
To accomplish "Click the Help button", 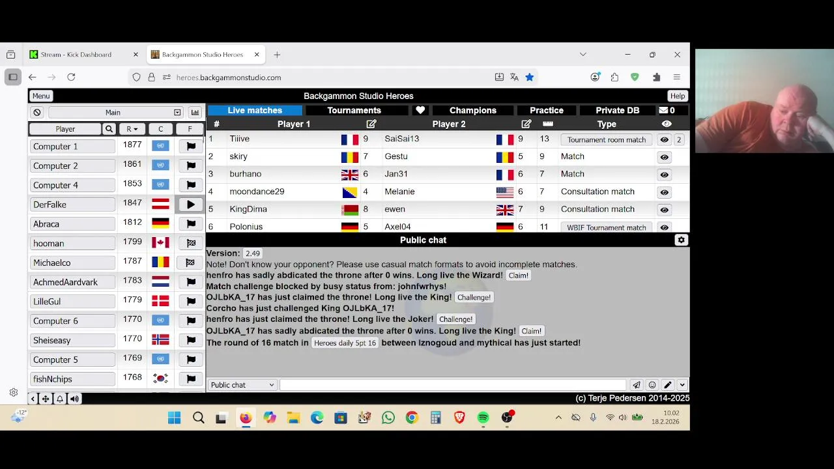I will pyautogui.click(x=678, y=96).
